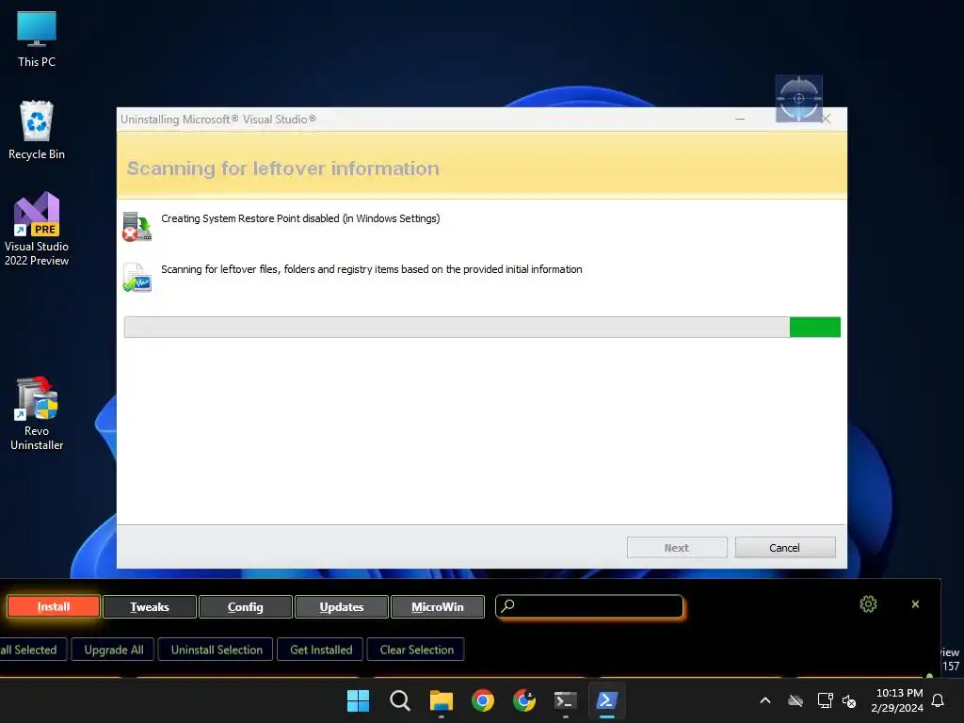Open the Recycle Bin desktop icon
The image size is (964, 723).
click(37, 130)
